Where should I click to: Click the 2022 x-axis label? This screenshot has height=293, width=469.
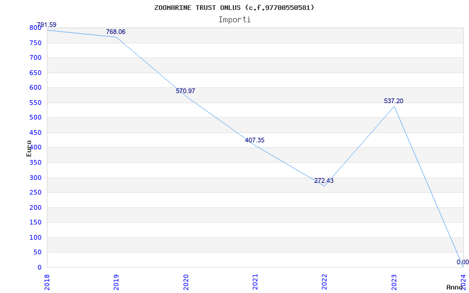tap(325, 282)
